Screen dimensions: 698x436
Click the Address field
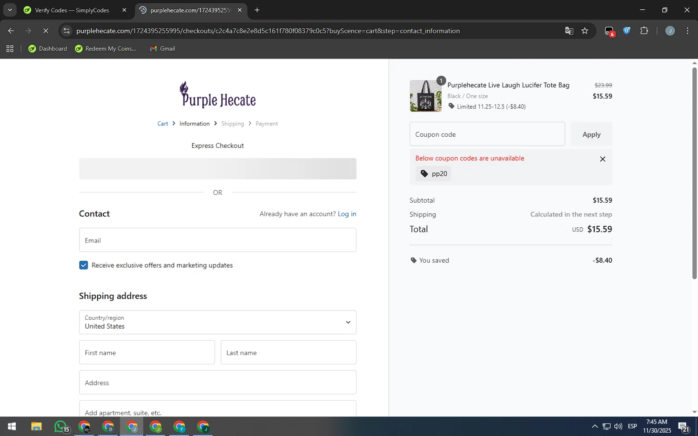tap(218, 382)
